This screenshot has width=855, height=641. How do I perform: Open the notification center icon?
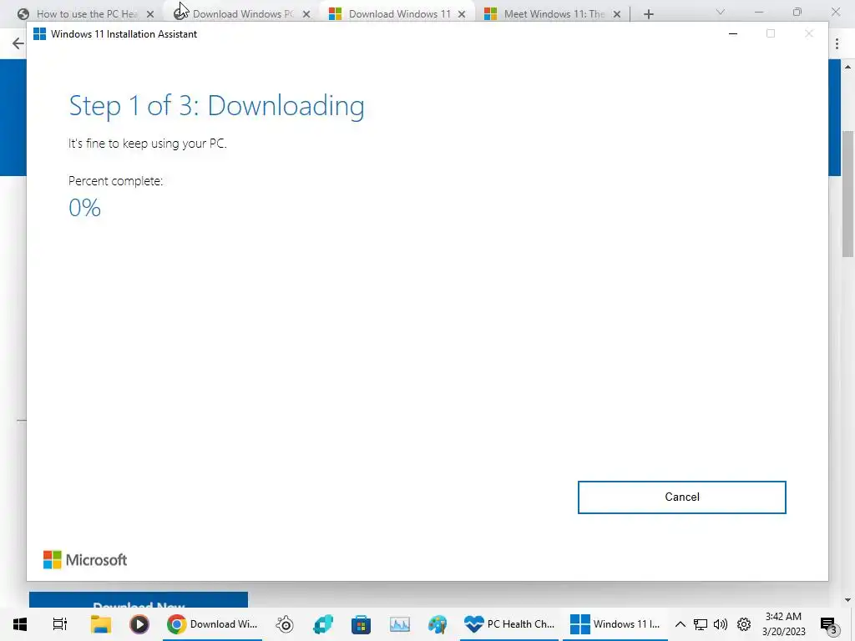coord(828,625)
